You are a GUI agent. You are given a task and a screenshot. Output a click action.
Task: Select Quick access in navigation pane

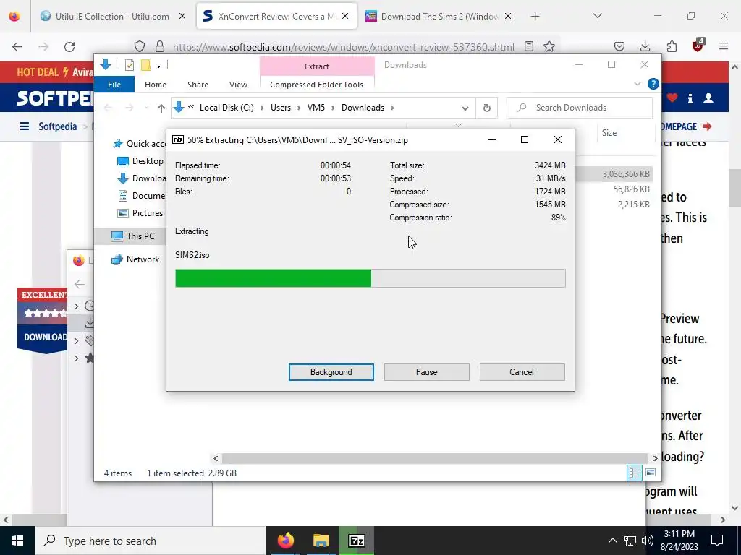[140, 144]
